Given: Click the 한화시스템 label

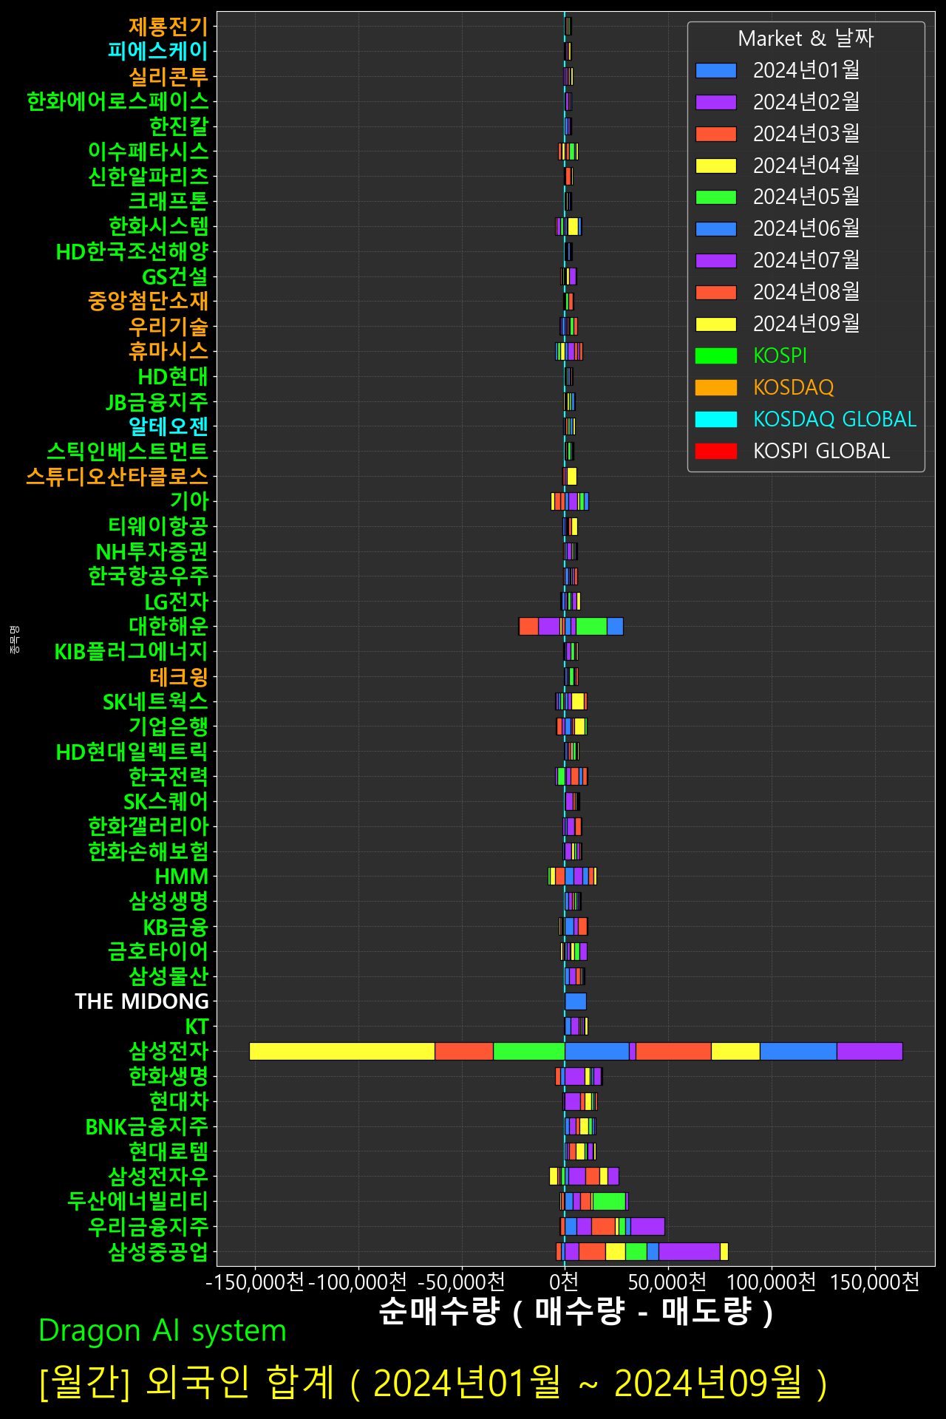Looking at the screenshot, I should coord(158,226).
